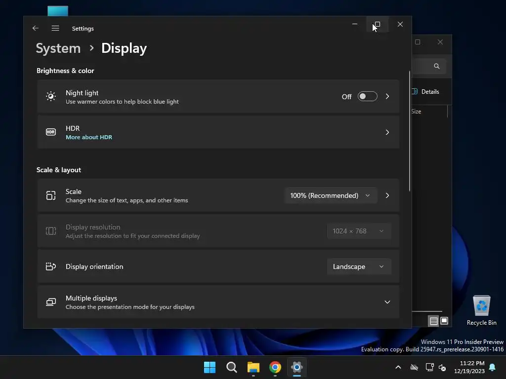506x379 pixels.
Task: Show hidden system tray icons
Action: point(398,367)
